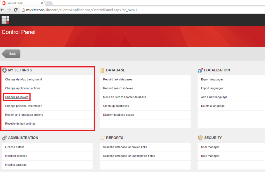Click the browser back arrow

tap(2, 10)
